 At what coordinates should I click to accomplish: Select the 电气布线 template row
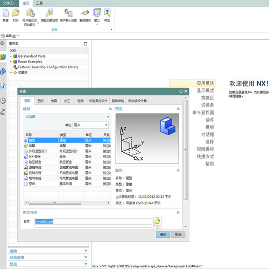(x=67, y=178)
